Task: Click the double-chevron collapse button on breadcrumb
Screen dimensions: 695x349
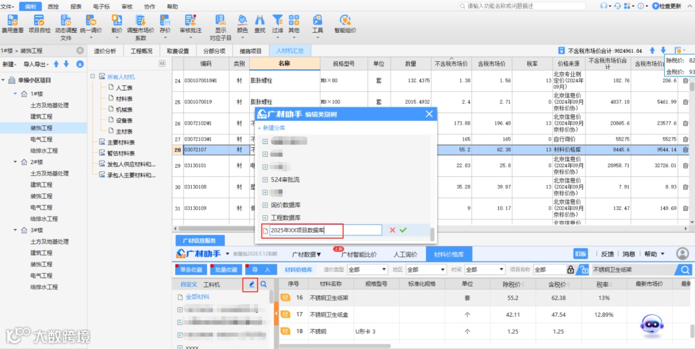Action: pos(80,51)
